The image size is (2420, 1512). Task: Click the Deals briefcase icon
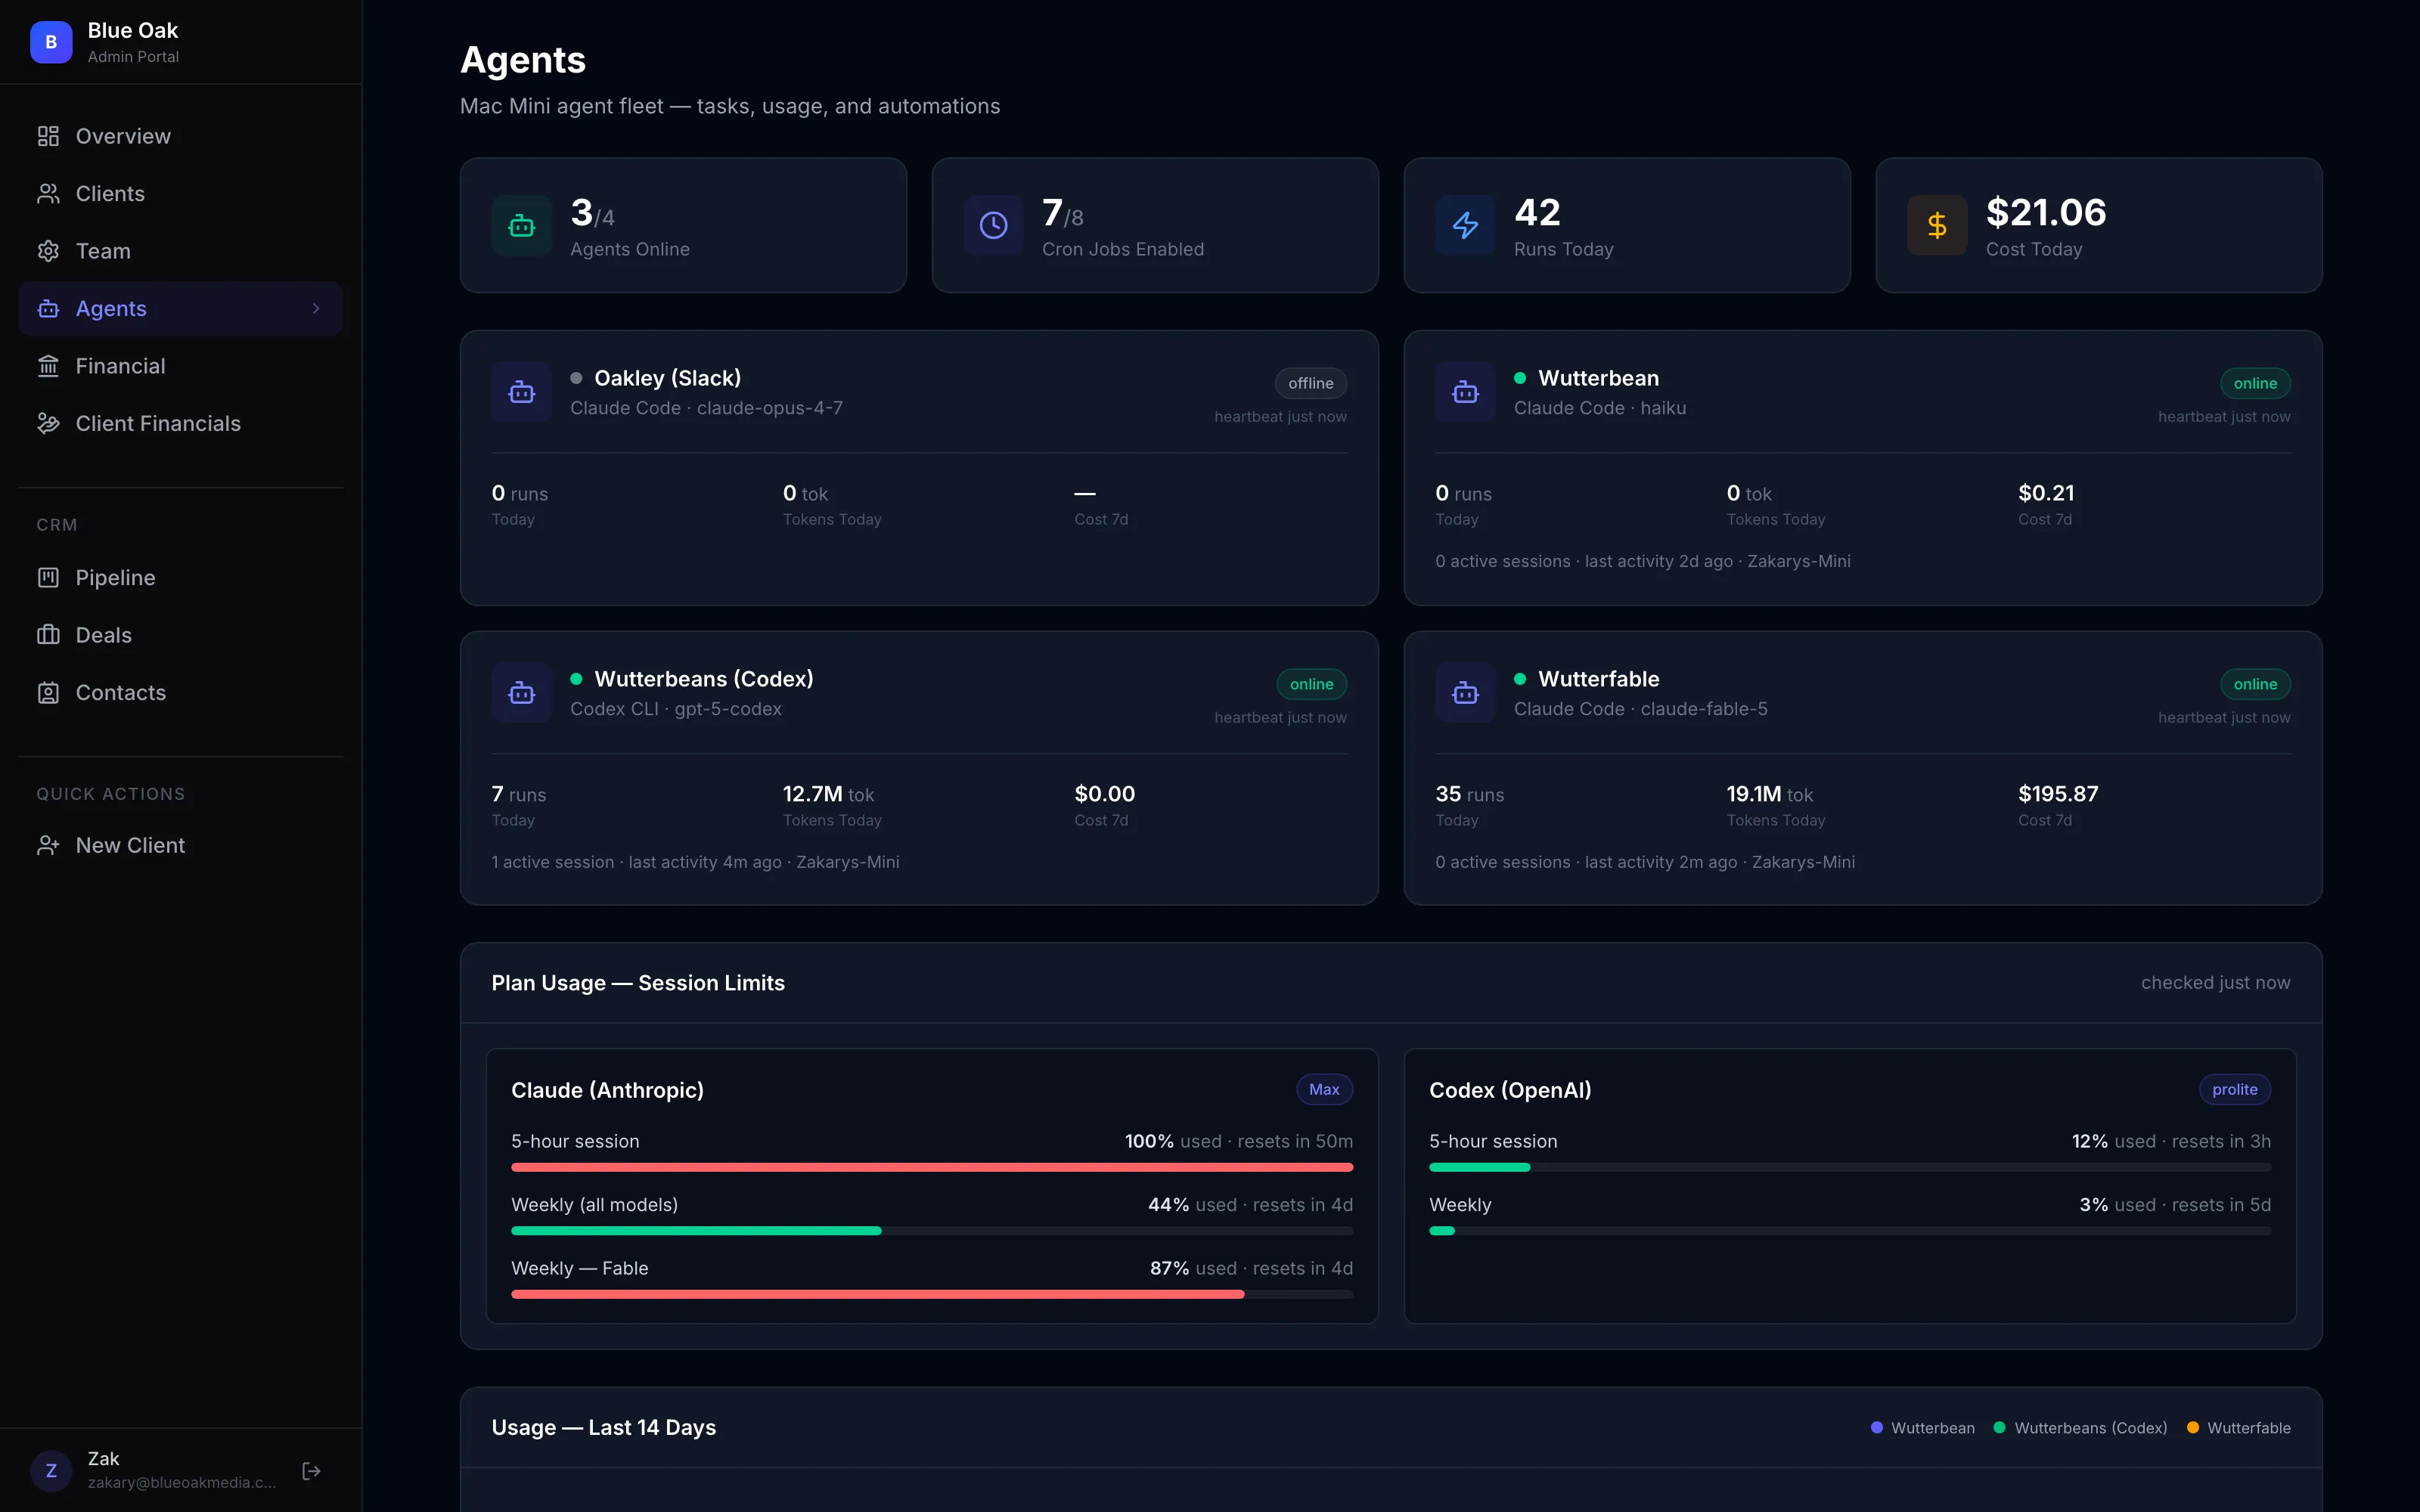pyautogui.click(x=48, y=635)
